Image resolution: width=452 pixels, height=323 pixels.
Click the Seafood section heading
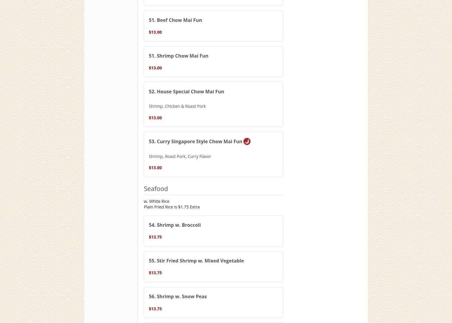[x=156, y=188]
